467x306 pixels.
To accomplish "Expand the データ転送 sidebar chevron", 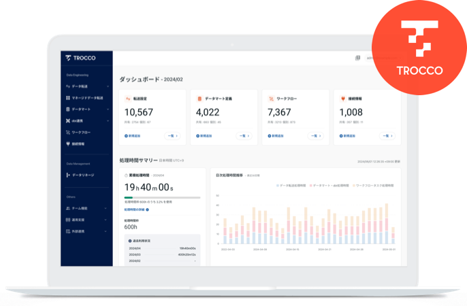I will pyautogui.click(x=108, y=87).
